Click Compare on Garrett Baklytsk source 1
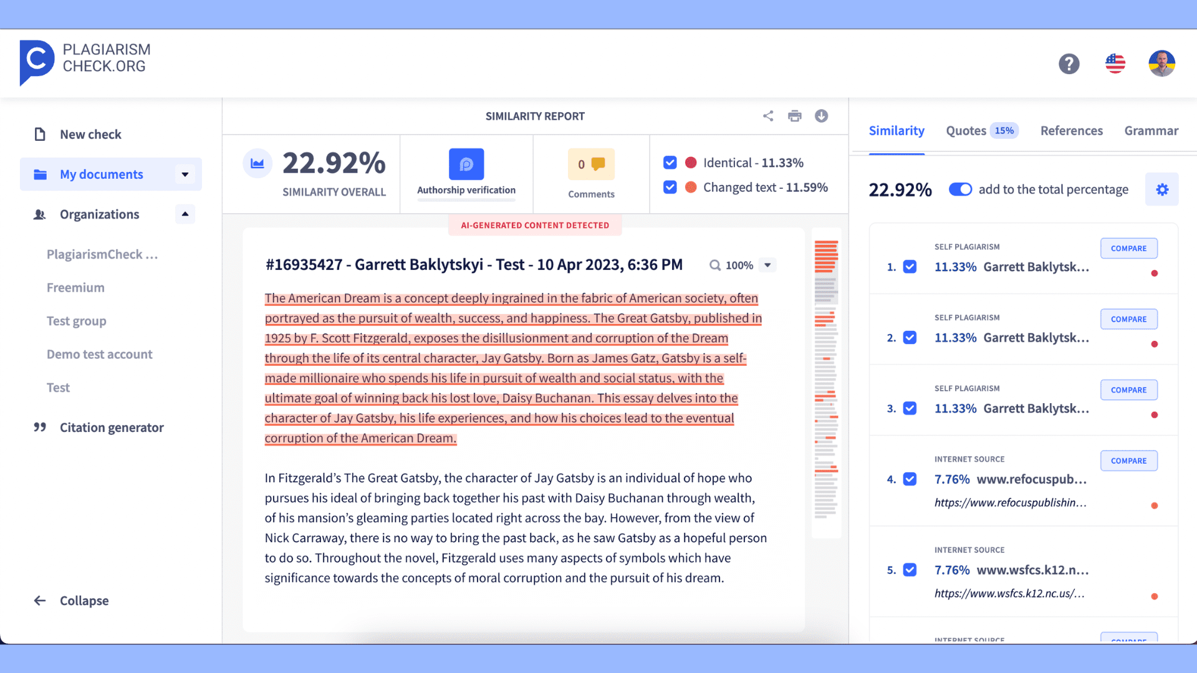Viewport: 1197px width, 673px height. (x=1128, y=248)
